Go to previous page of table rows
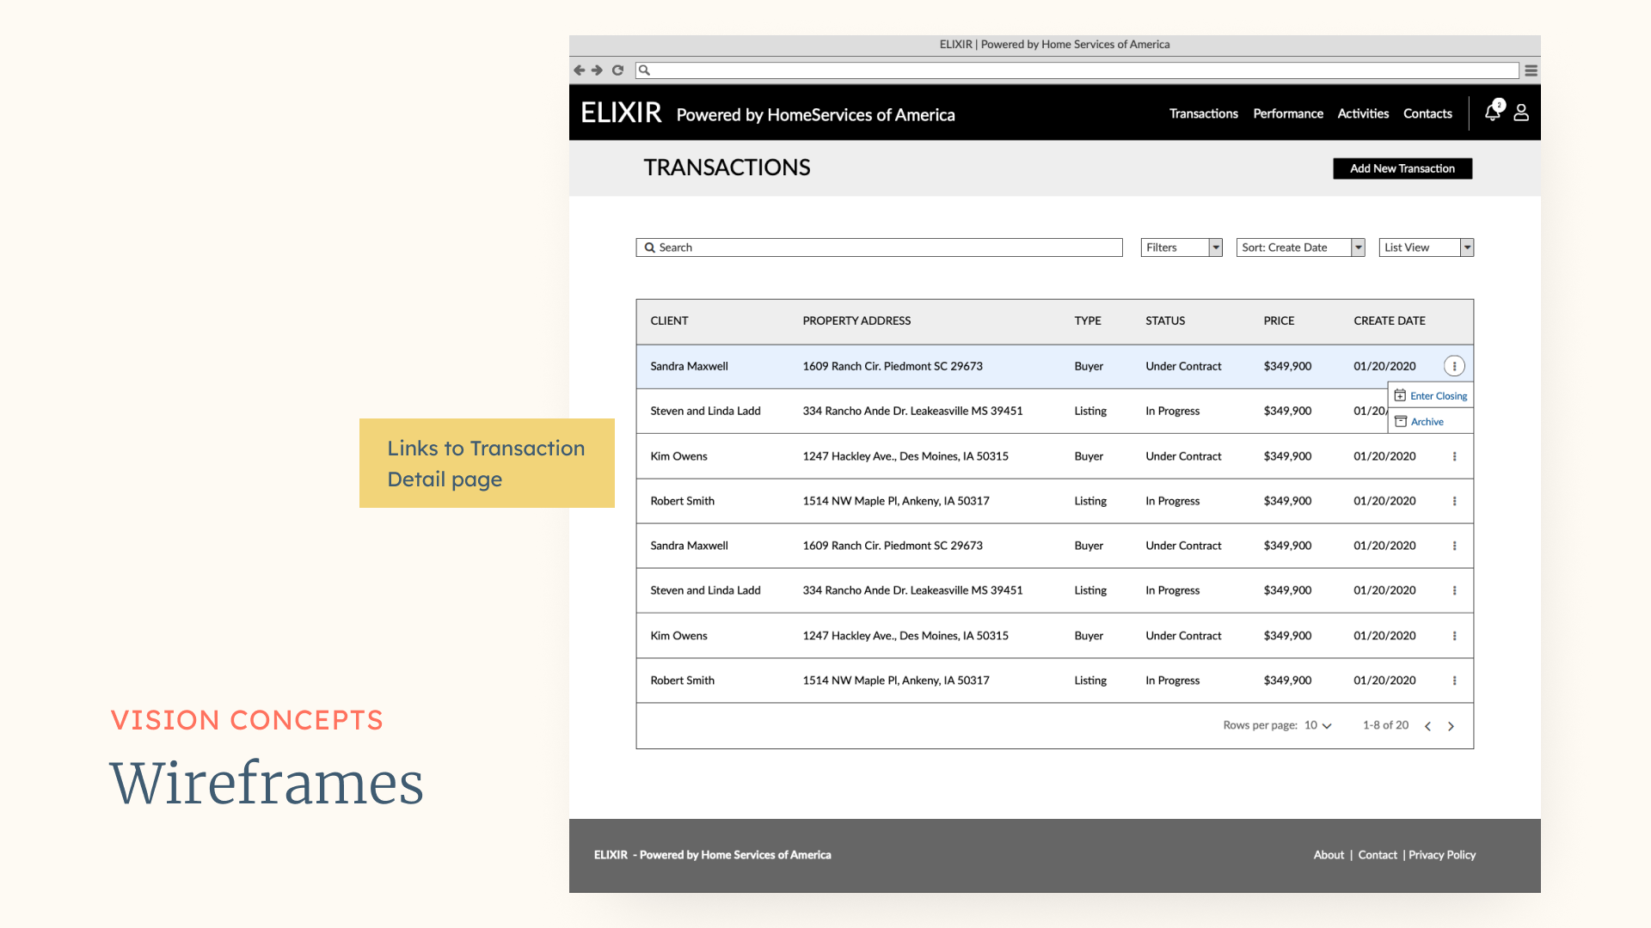Viewport: 1651px width, 928px height. point(1427,726)
